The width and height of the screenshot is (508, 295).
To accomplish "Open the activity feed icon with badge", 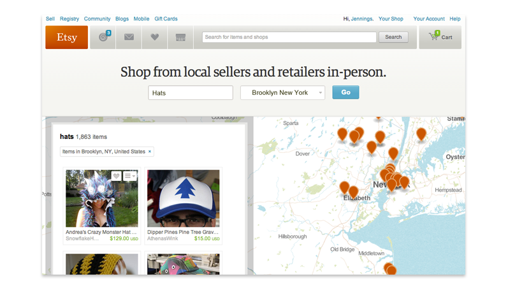I will click(x=103, y=37).
